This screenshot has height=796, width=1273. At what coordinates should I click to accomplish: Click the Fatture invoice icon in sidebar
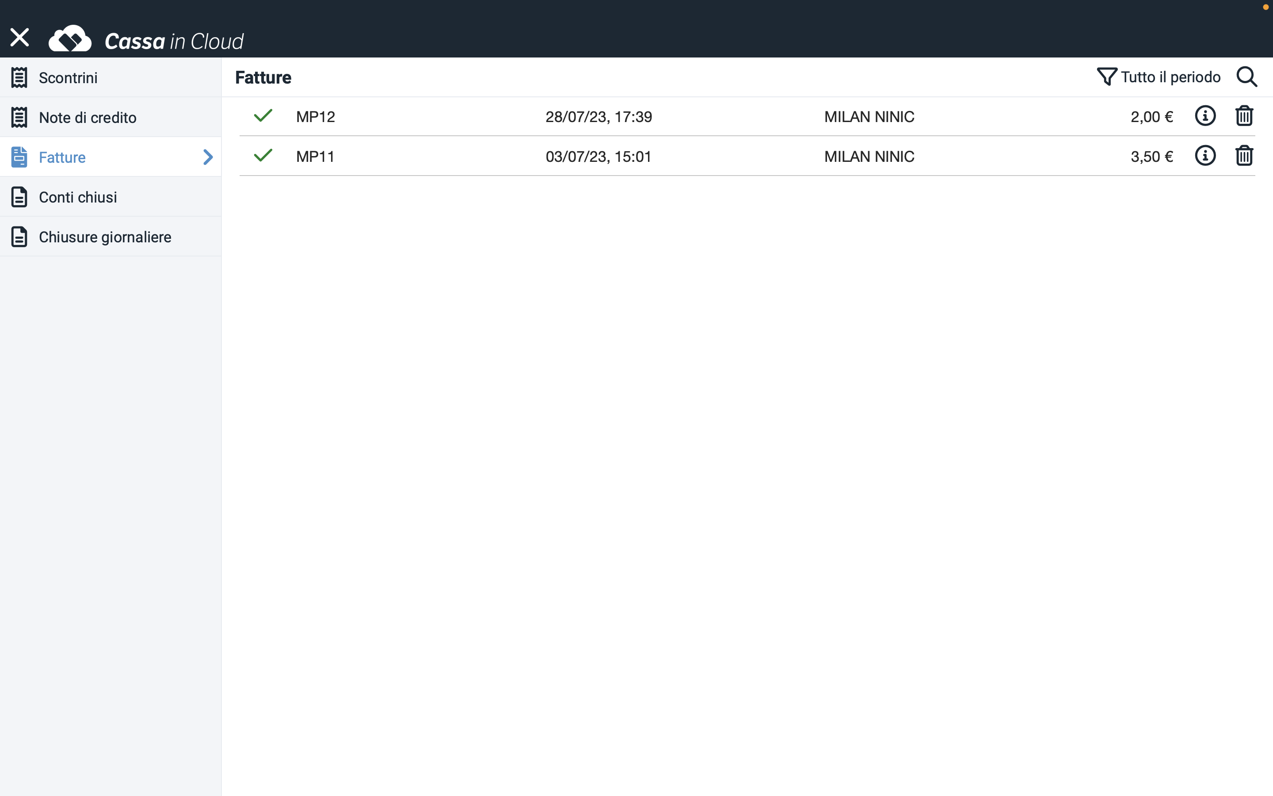pos(19,157)
